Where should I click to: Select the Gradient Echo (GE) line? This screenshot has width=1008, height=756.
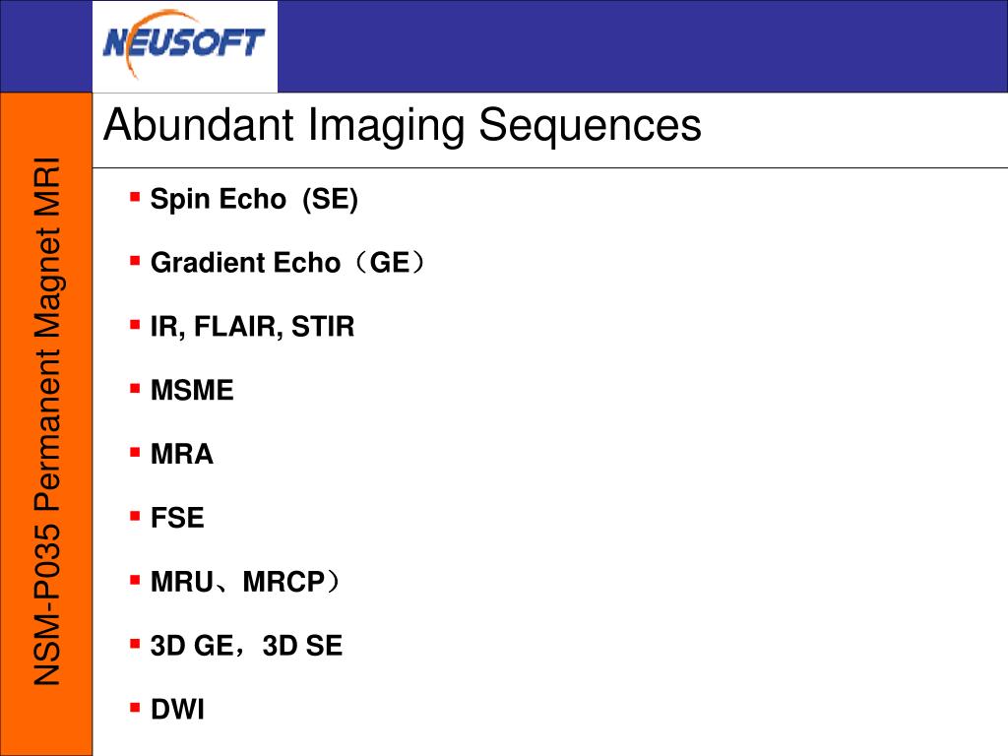coord(288,262)
